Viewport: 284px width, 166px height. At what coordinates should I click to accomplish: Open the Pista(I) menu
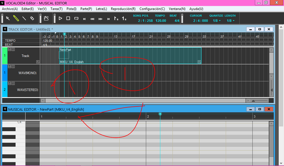tap(71, 9)
